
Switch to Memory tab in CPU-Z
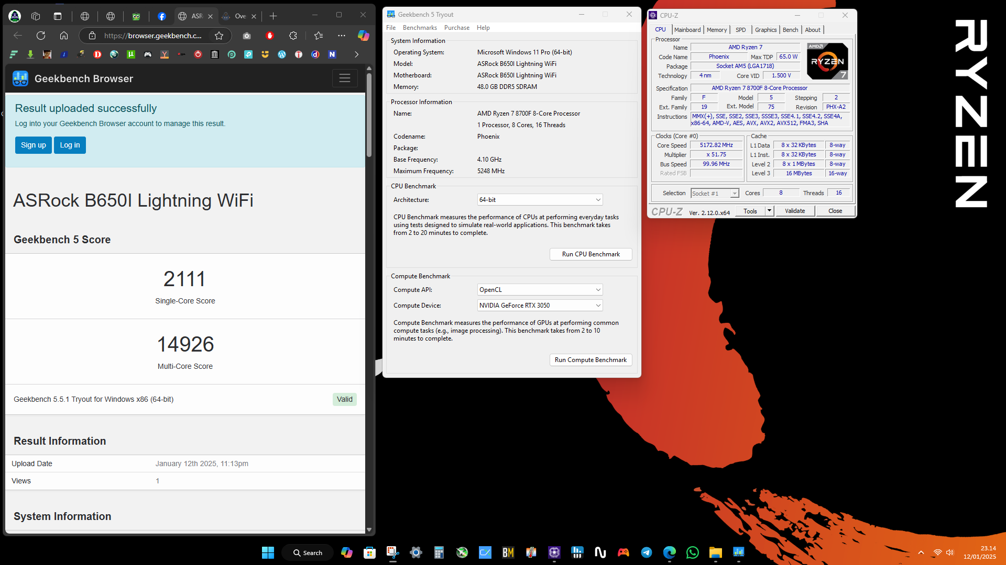point(716,30)
